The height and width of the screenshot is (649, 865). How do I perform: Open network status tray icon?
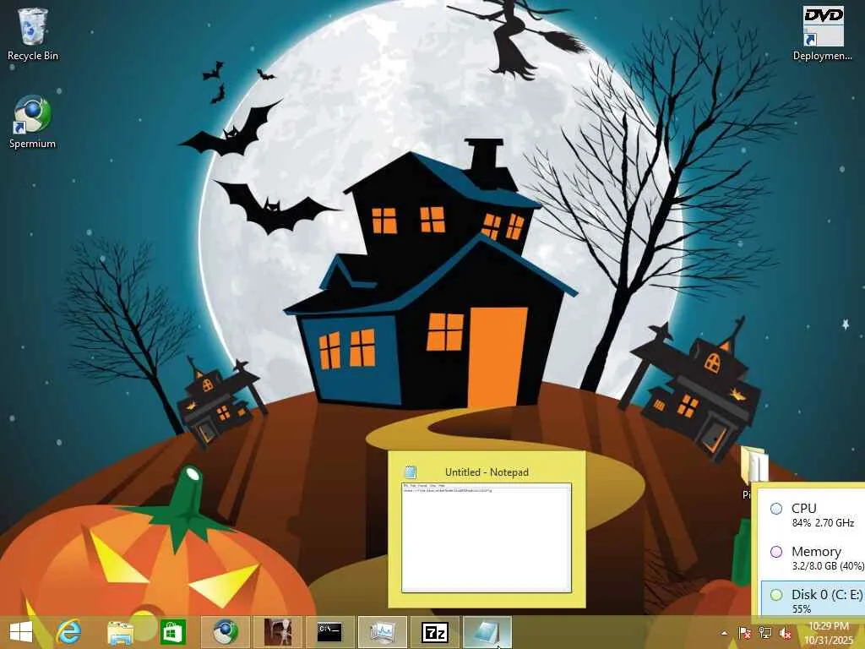point(764,633)
